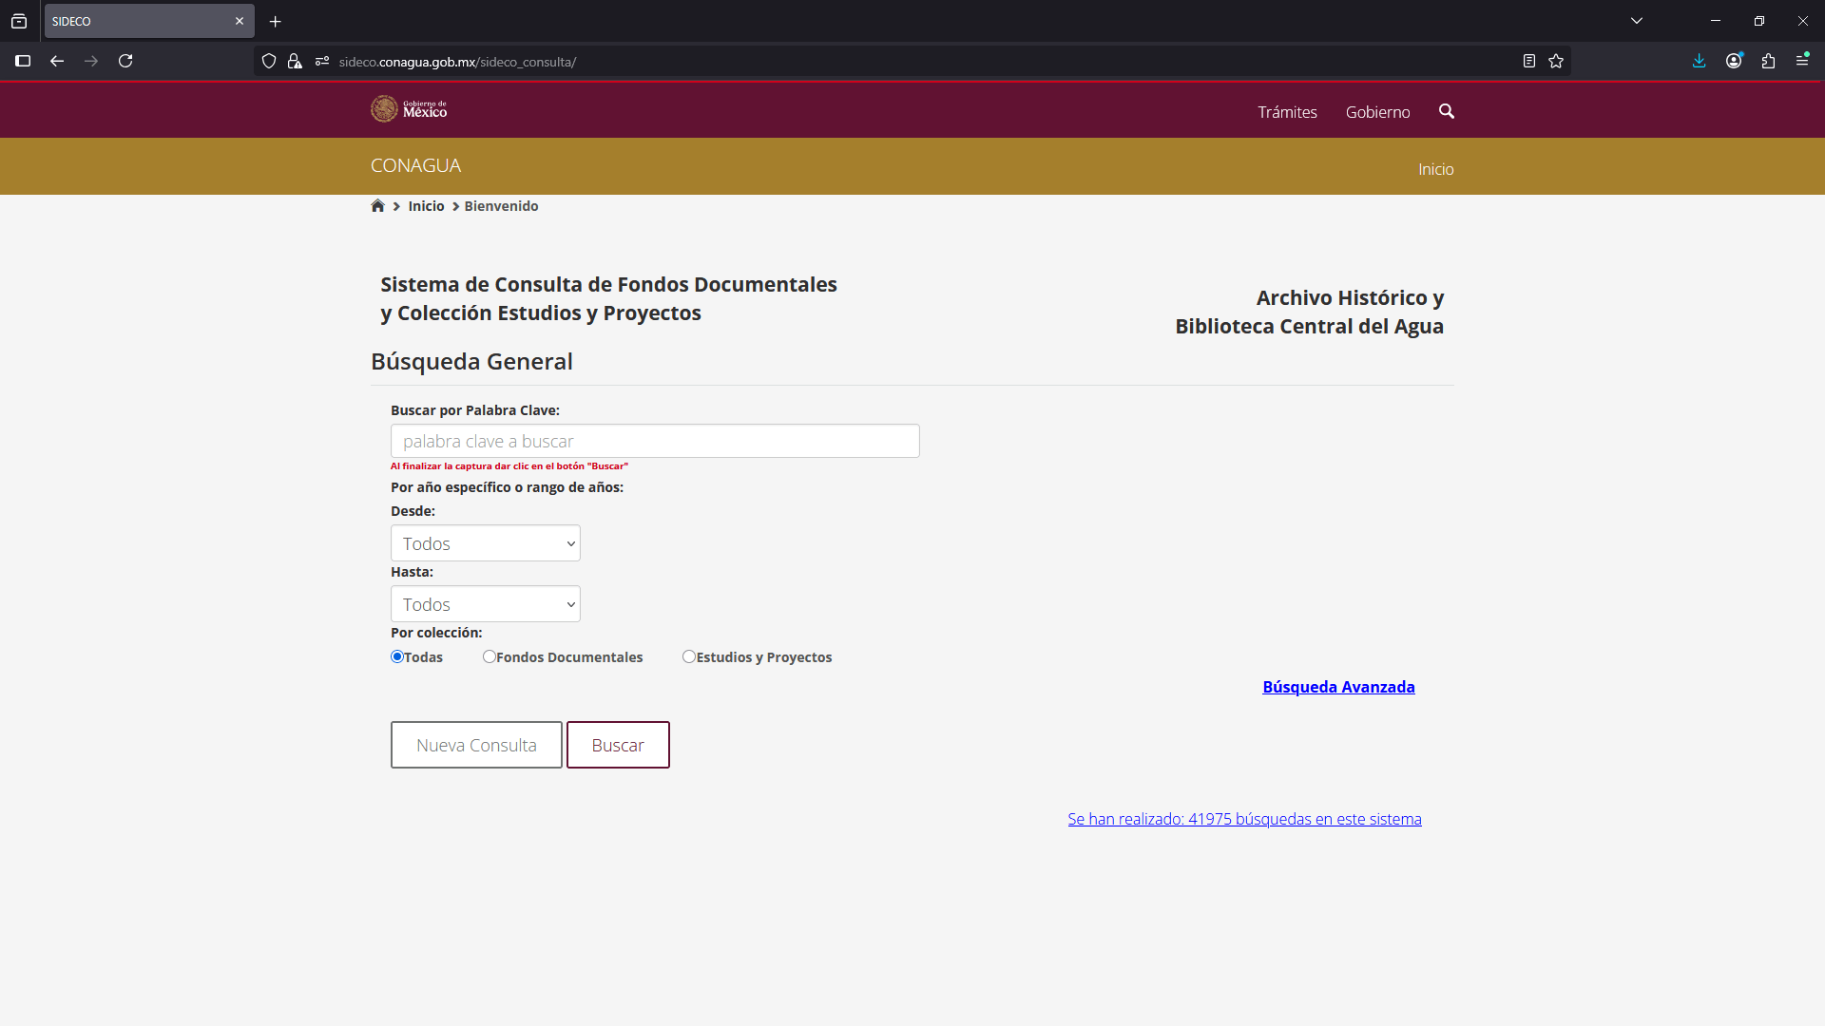This screenshot has height=1026, width=1825.
Task: Select Fondos Documentales radio option
Action: tap(490, 656)
